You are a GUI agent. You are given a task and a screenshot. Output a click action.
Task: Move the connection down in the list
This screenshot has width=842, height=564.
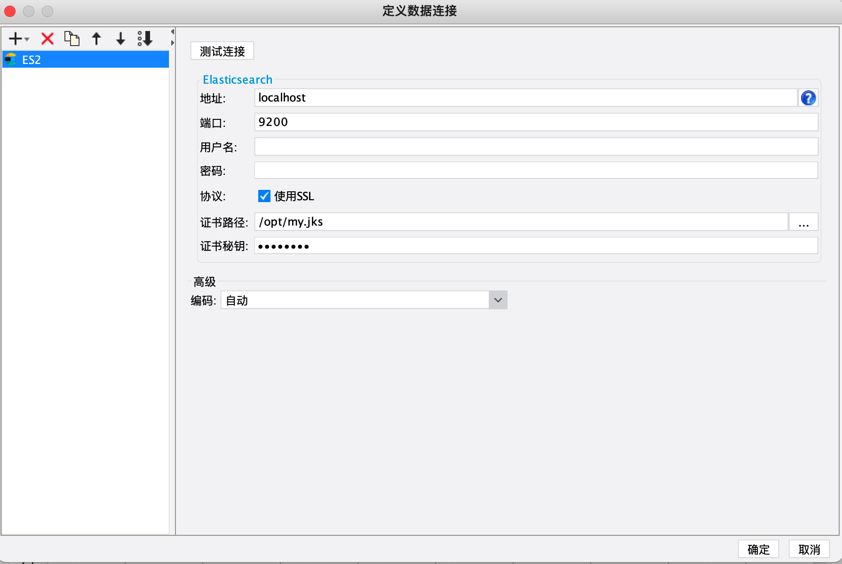pos(121,39)
